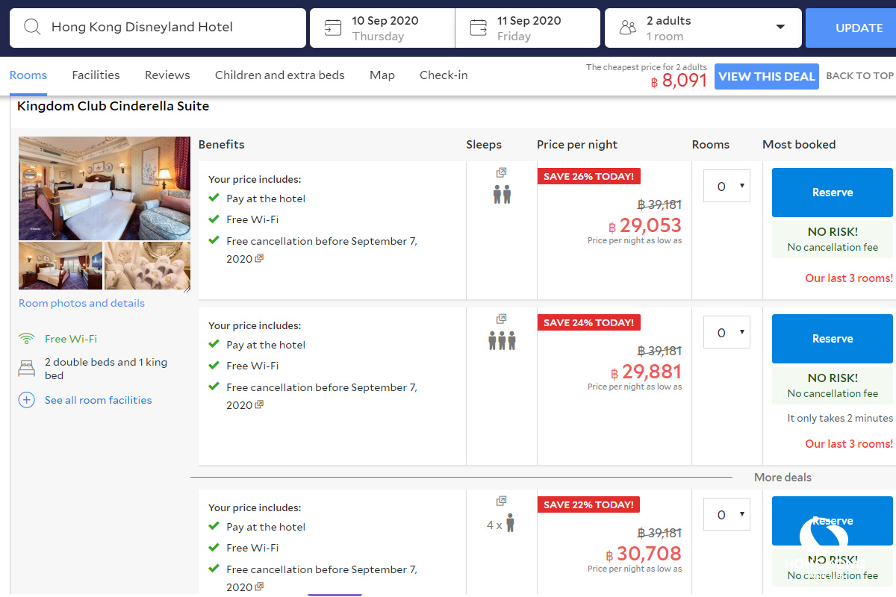The width and height of the screenshot is (896, 597).
Task: Open rooms quantity dropdown for 30,708 offer
Action: coord(727,514)
